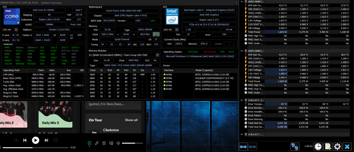Collapse the S.M.A.R.T. group containing Drive Temperature

coord(242,100)
